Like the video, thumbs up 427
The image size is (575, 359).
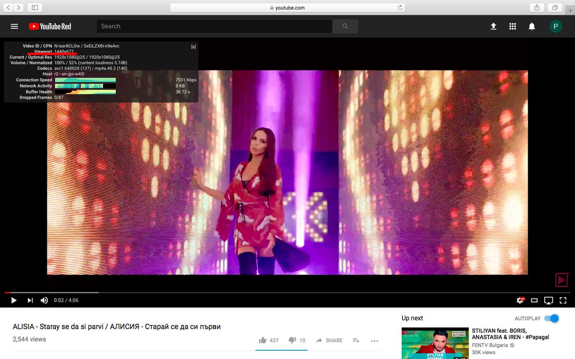click(269, 340)
